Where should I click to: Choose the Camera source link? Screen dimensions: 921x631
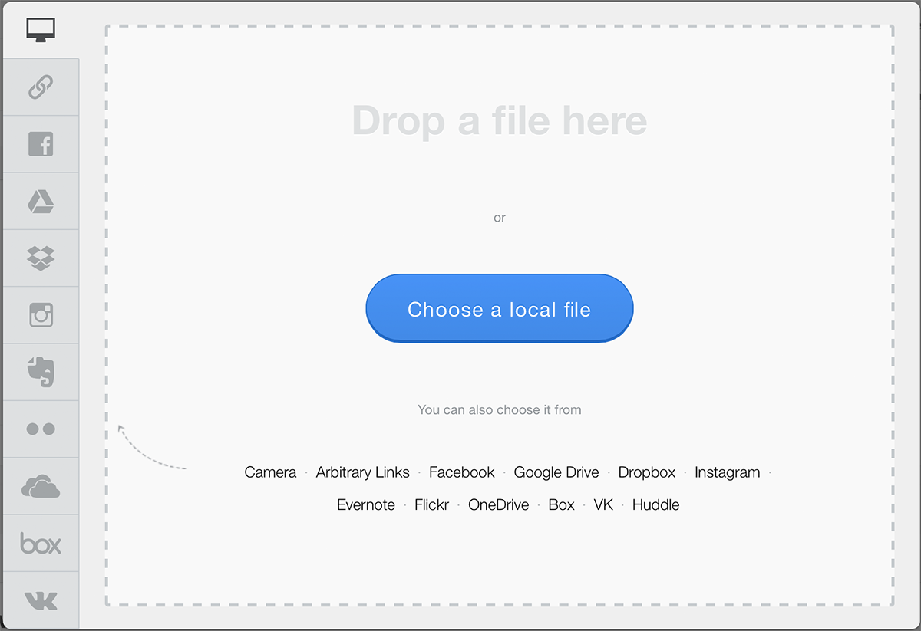270,472
